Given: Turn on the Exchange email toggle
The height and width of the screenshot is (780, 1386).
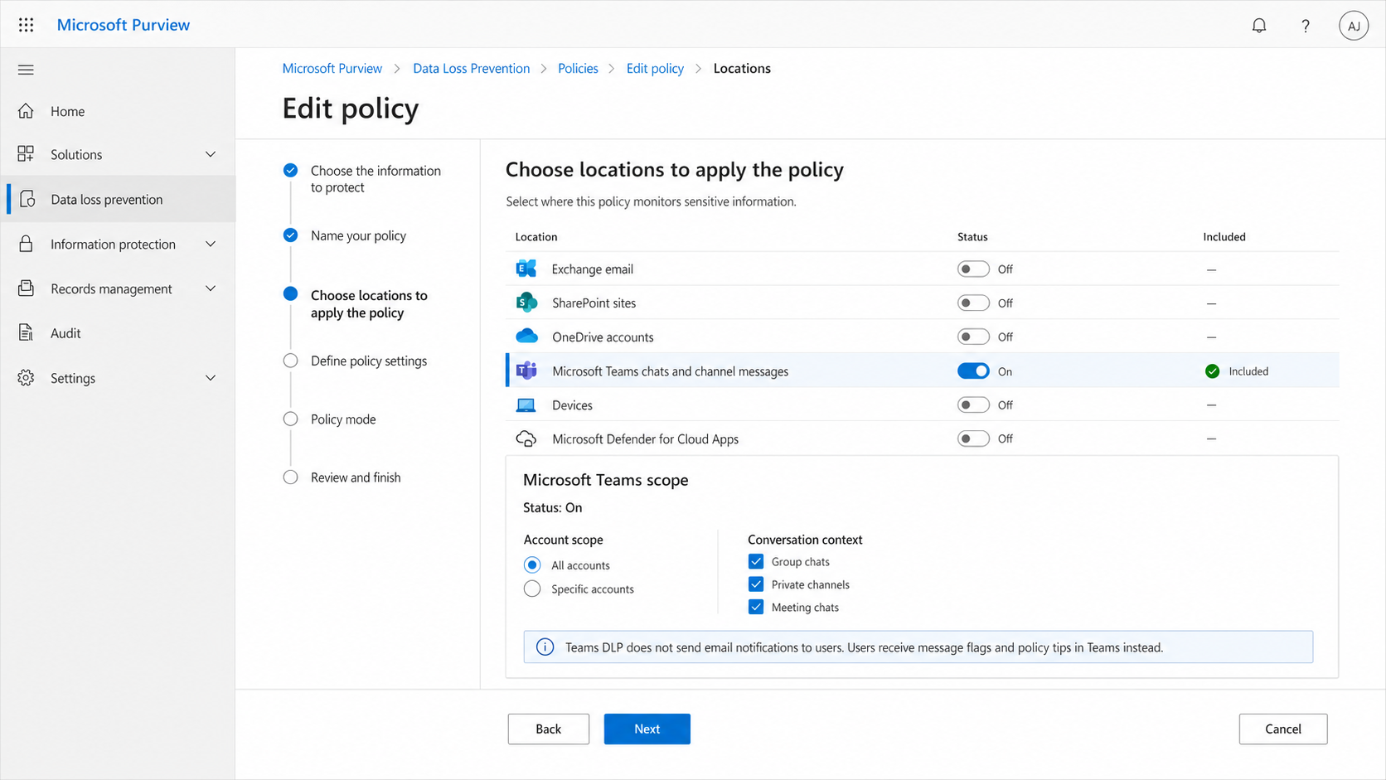Looking at the screenshot, I should pos(973,269).
